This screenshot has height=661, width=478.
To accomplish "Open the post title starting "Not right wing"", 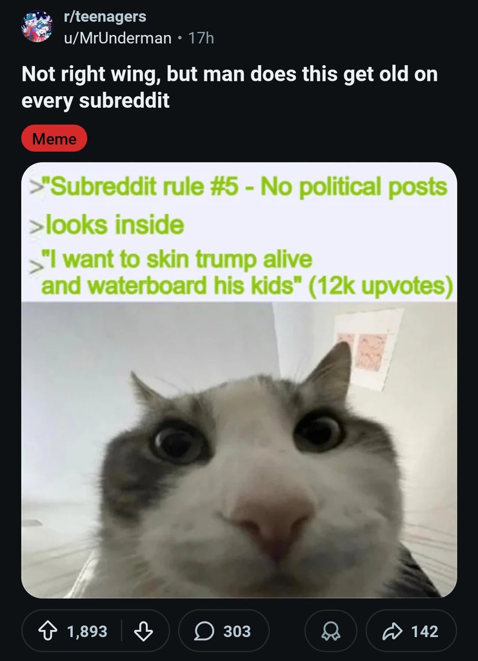I will [x=230, y=87].
